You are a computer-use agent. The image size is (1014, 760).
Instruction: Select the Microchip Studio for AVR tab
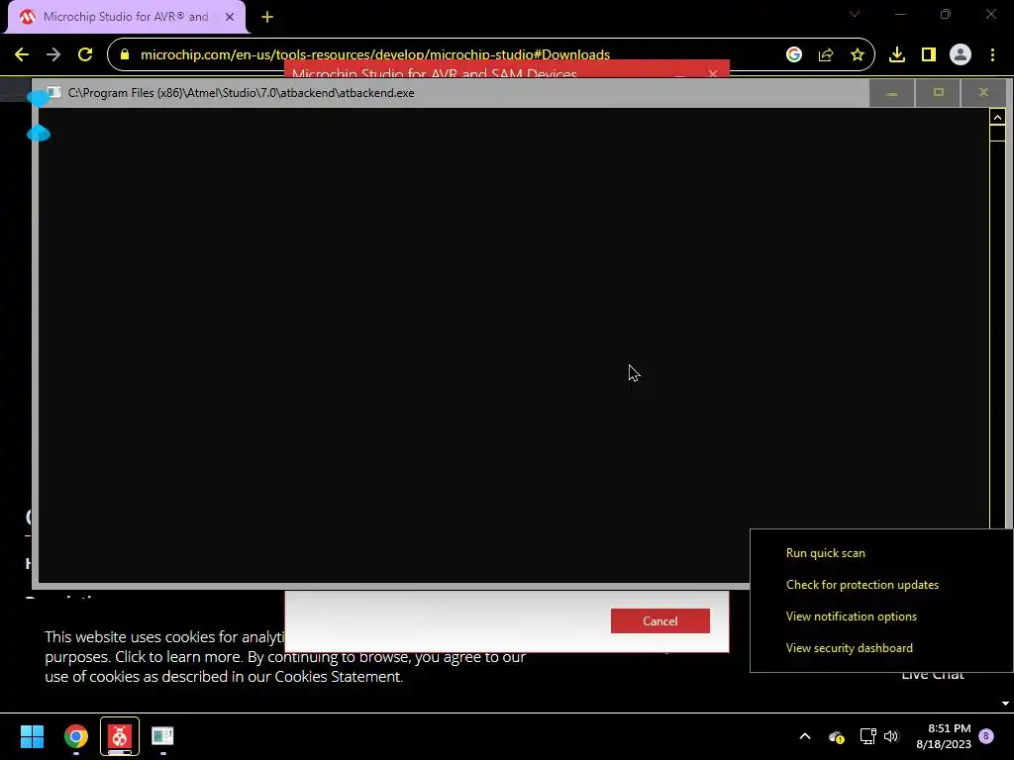pos(126,17)
